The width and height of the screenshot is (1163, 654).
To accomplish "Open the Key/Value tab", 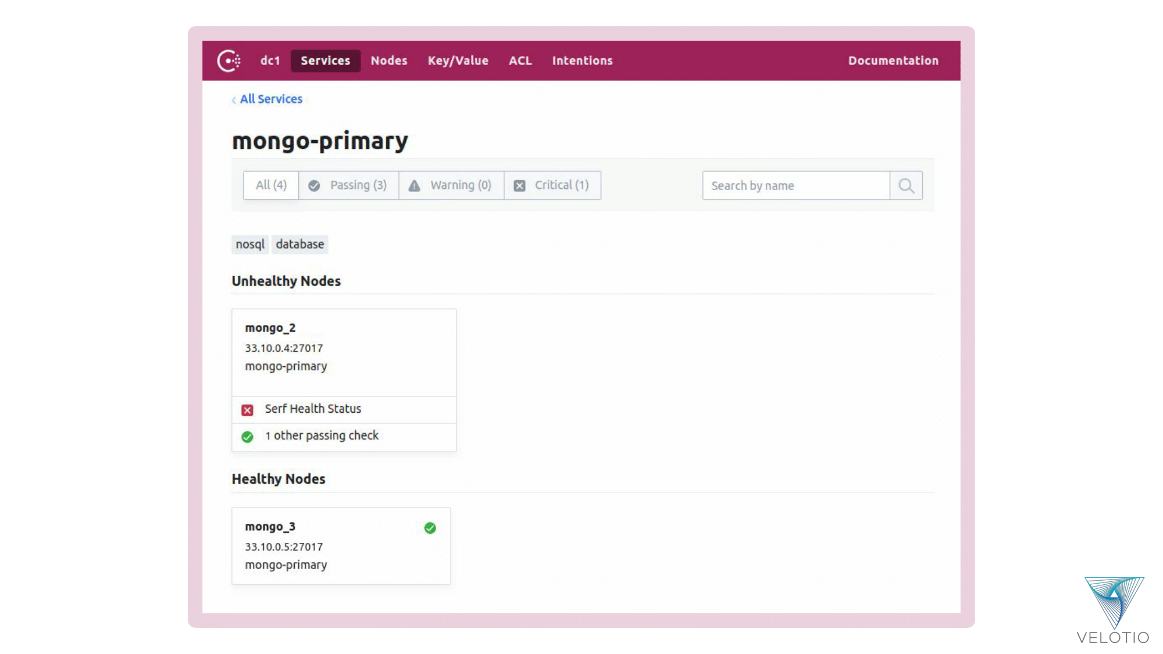I will (x=458, y=60).
